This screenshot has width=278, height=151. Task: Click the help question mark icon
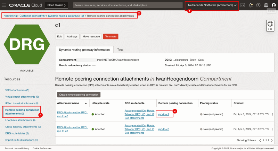point(258,5)
